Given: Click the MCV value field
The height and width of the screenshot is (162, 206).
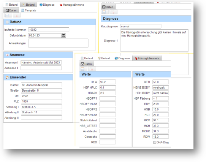Looking at the screenshot, I should pos(160,120).
